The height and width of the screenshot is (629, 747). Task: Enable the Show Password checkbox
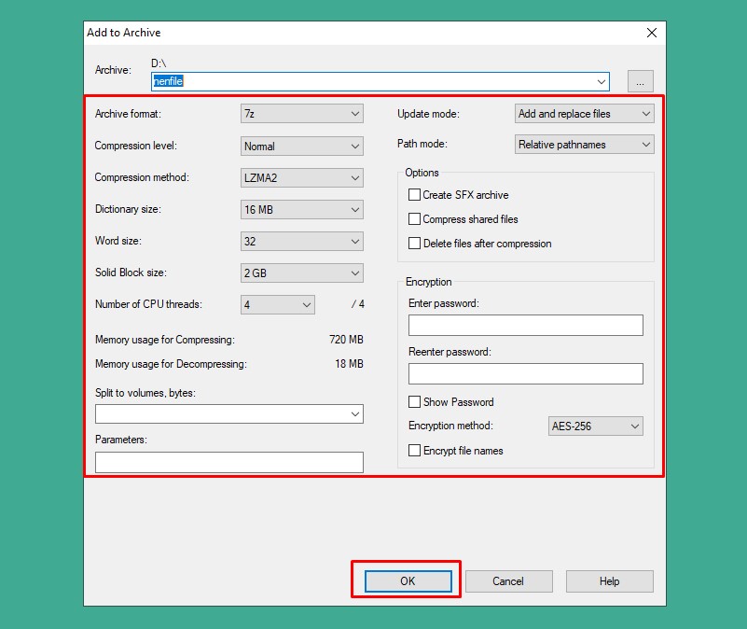pyautogui.click(x=415, y=402)
